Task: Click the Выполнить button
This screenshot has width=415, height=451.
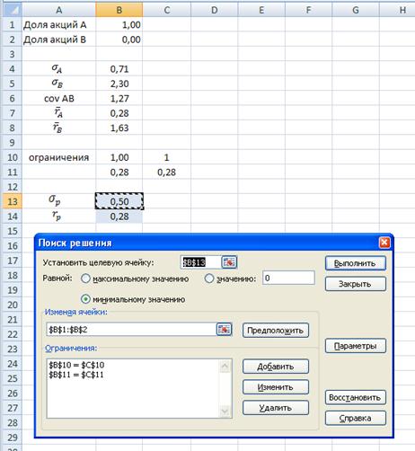Action: click(x=356, y=263)
